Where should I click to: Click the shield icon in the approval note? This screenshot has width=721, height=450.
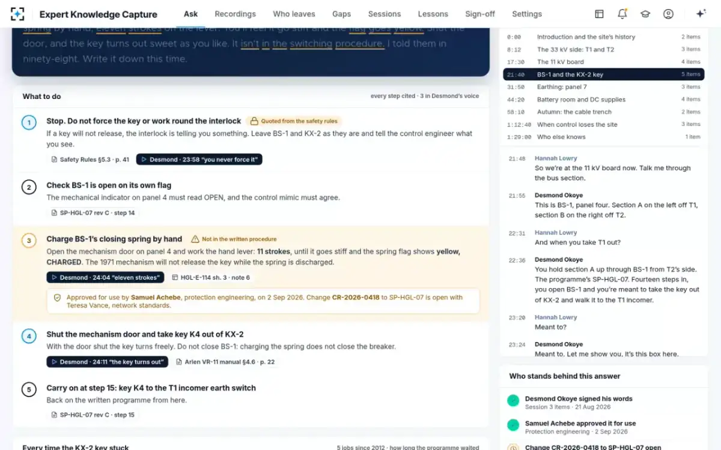(58, 298)
